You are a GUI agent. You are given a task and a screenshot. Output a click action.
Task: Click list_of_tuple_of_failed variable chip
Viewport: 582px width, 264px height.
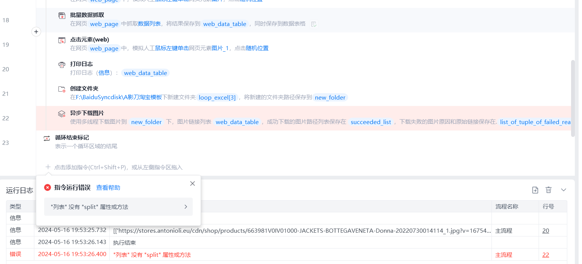click(x=535, y=122)
